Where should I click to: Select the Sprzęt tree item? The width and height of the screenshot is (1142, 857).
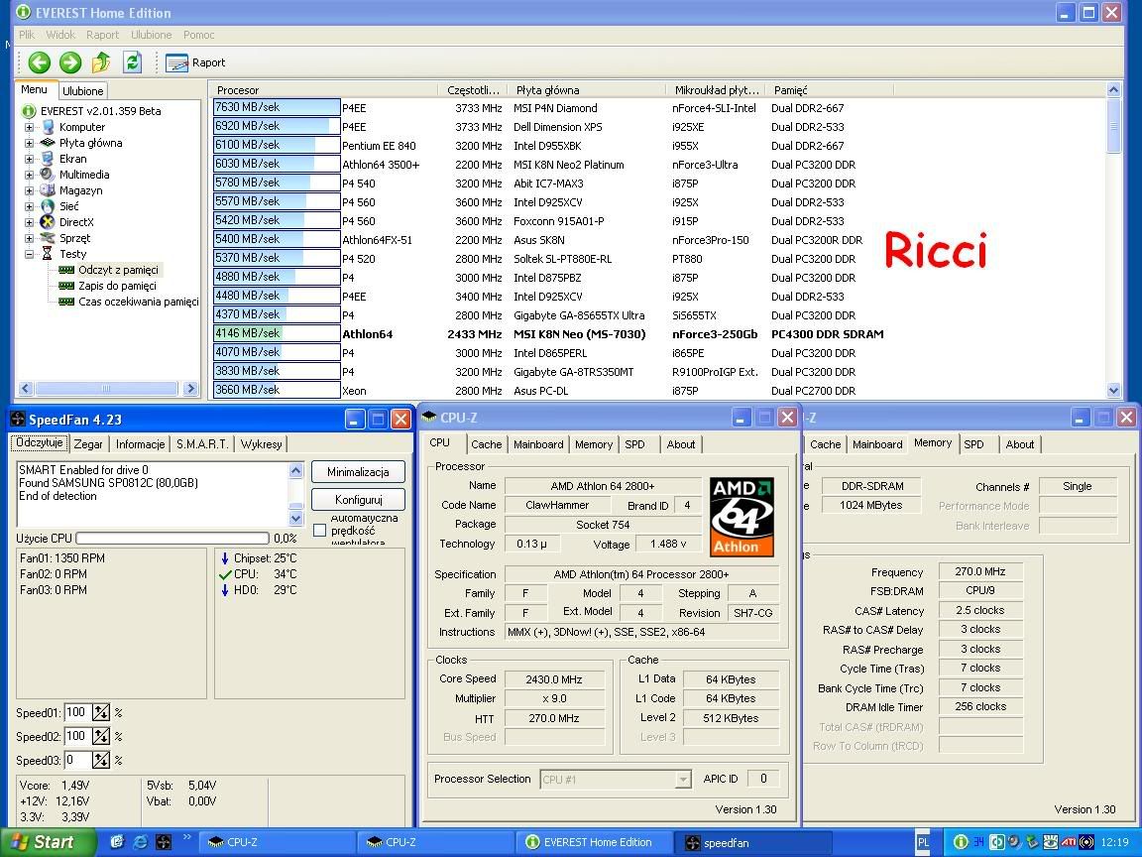[75, 238]
